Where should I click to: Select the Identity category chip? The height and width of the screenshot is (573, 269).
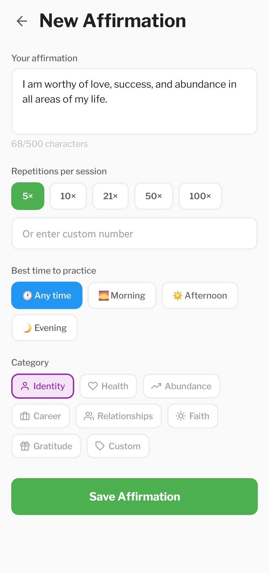click(43, 386)
